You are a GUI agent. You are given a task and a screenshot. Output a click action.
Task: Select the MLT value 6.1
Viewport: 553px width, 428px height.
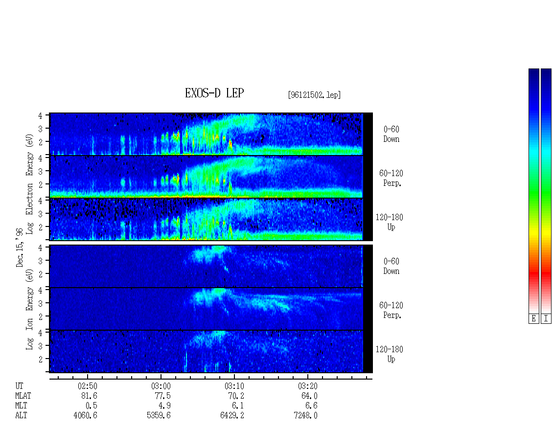238,406
